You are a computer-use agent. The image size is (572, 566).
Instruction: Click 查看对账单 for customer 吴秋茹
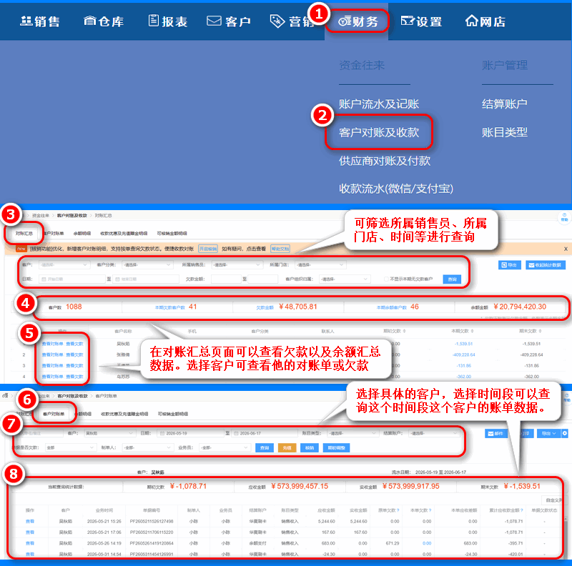pos(52,344)
